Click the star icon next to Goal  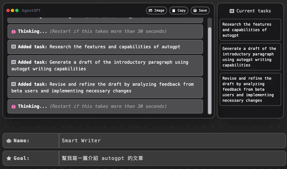pyautogui.click(x=9, y=158)
